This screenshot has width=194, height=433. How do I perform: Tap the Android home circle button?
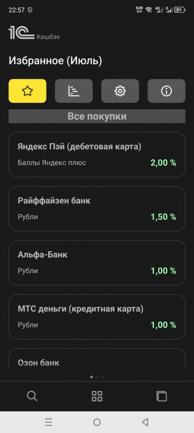tap(97, 422)
